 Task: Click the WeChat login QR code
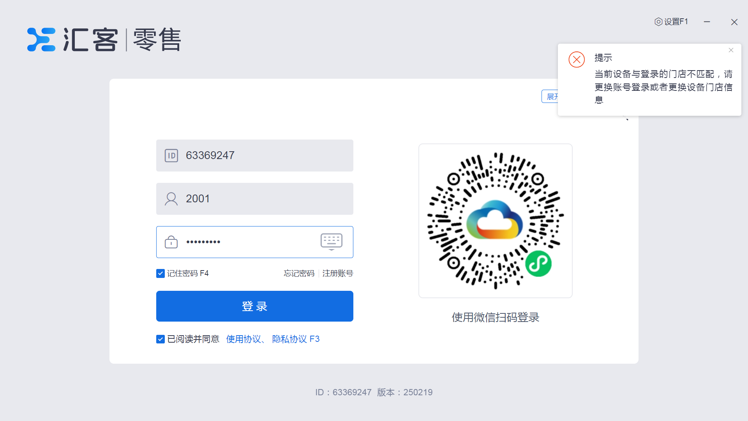[496, 221]
